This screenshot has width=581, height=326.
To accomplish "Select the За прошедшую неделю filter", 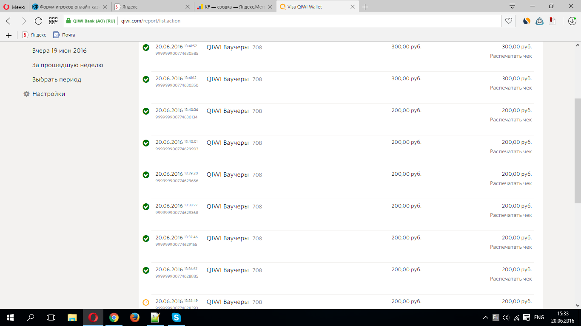I will click(x=68, y=65).
